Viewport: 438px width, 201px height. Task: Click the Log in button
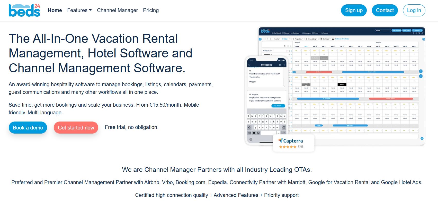coord(414,10)
